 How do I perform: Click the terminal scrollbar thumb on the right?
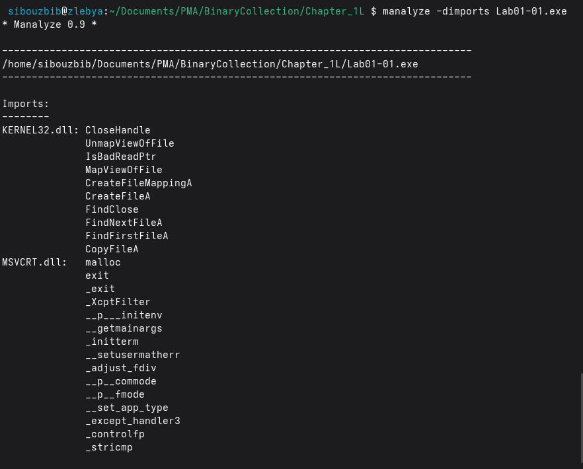[580, 417]
